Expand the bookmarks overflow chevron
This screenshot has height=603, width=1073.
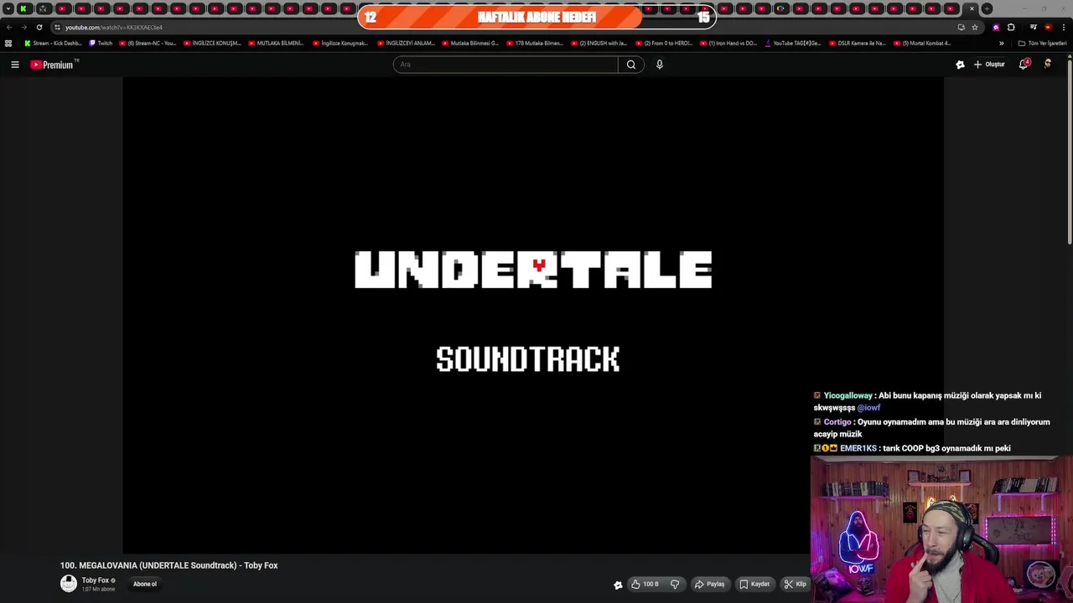[1001, 43]
